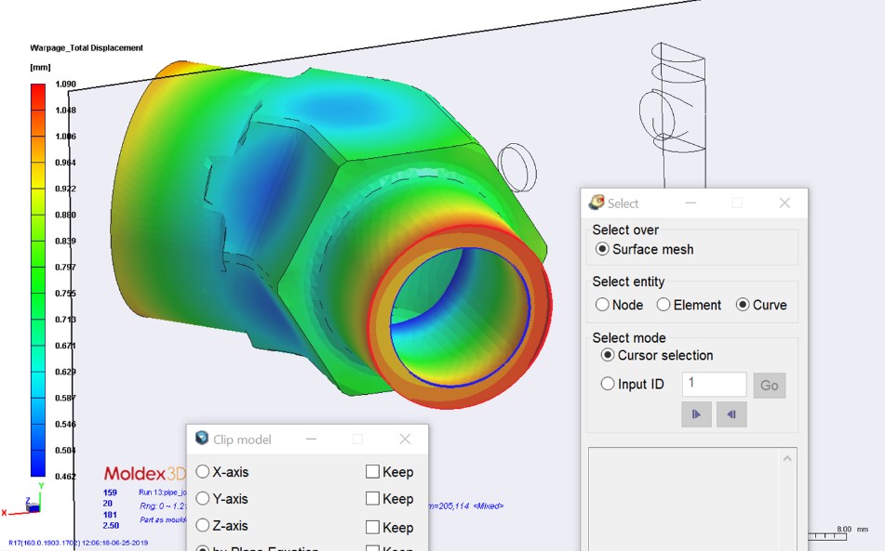This screenshot has height=551, width=885.
Task: Select X-axis clipping option
Action: [203, 472]
